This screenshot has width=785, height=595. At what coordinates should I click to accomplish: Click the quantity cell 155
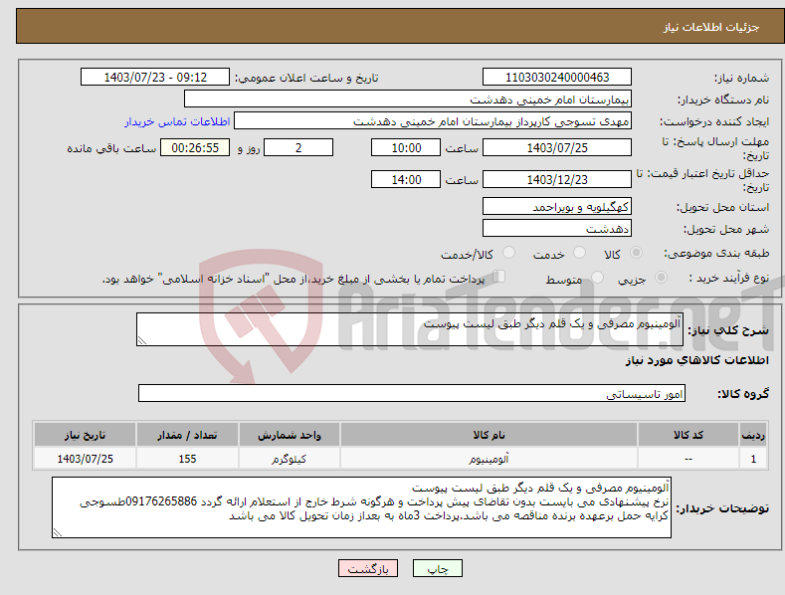187,459
